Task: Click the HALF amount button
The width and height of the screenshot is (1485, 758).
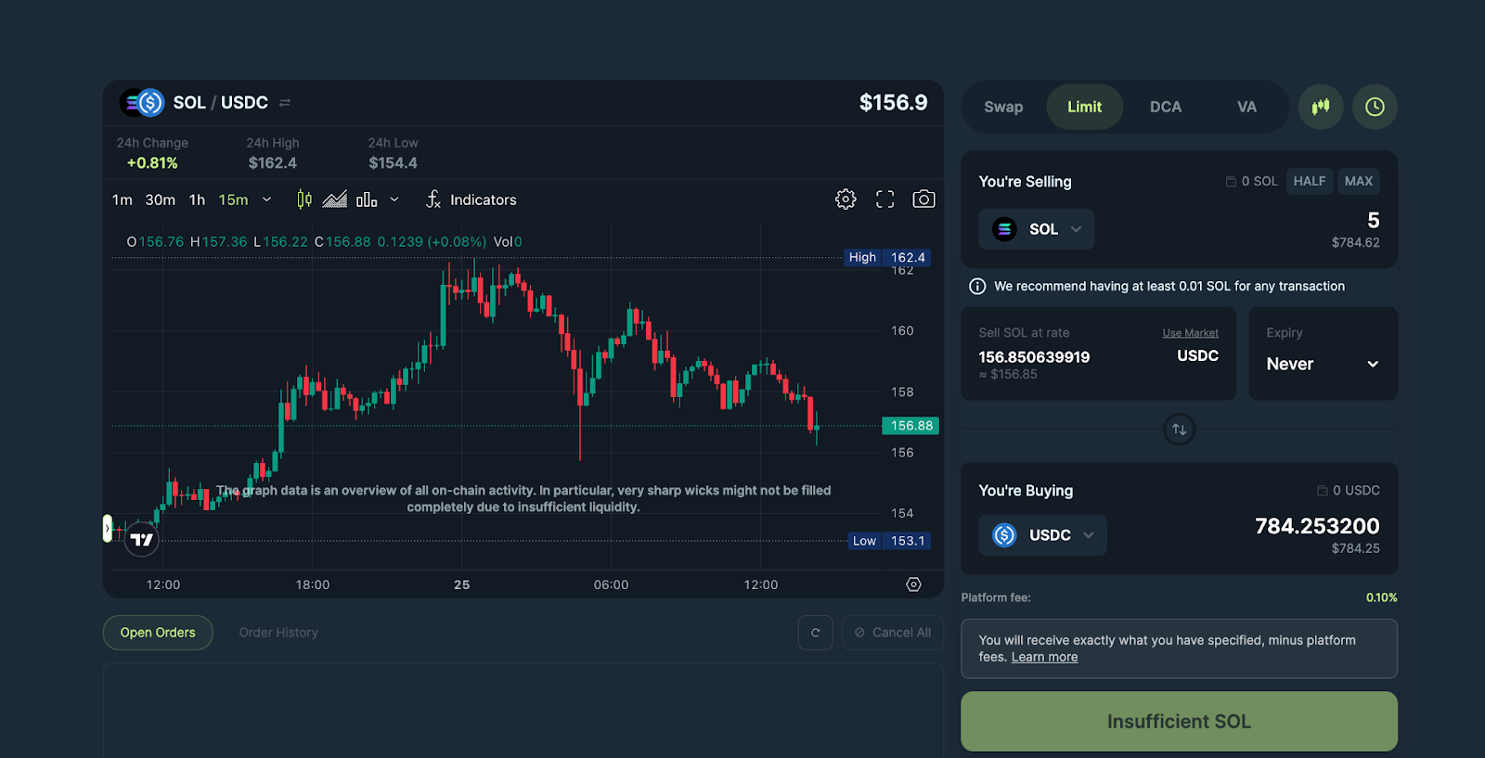Action: (1310, 181)
